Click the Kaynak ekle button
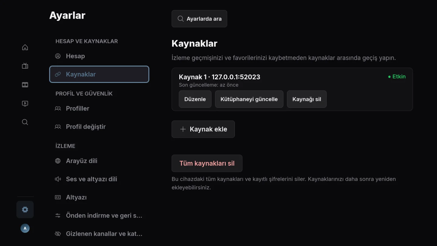The width and height of the screenshot is (437, 246). (x=203, y=129)
